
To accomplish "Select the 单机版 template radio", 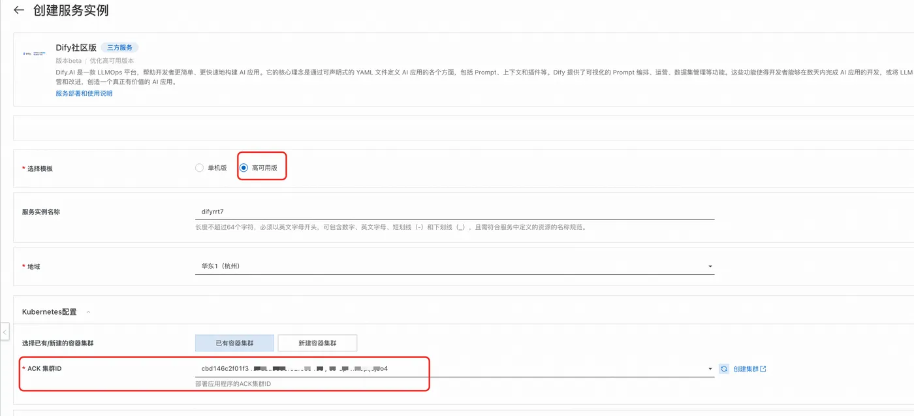I will (x=200, y=168).
